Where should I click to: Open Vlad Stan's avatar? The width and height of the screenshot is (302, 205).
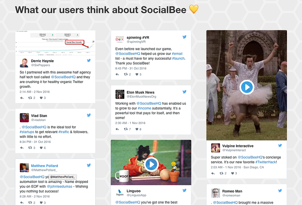point(24,118)
